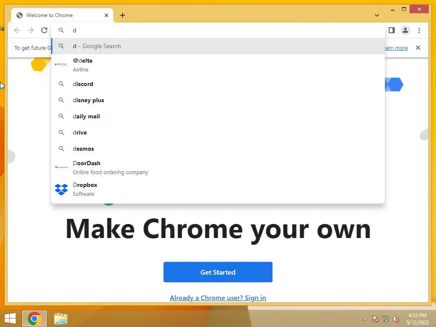Image resolution: width=436 pixels, height=327 pixels.
Task: Pick the disney plus suggestion
Action: coord(218,100)
